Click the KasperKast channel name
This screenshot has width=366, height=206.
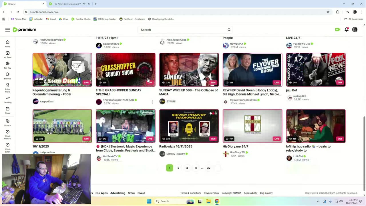47,102
